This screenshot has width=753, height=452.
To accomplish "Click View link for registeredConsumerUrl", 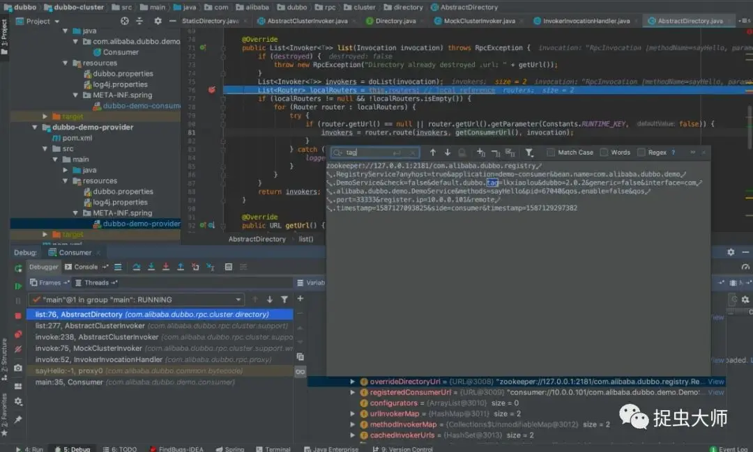I will tap(715, 393).
